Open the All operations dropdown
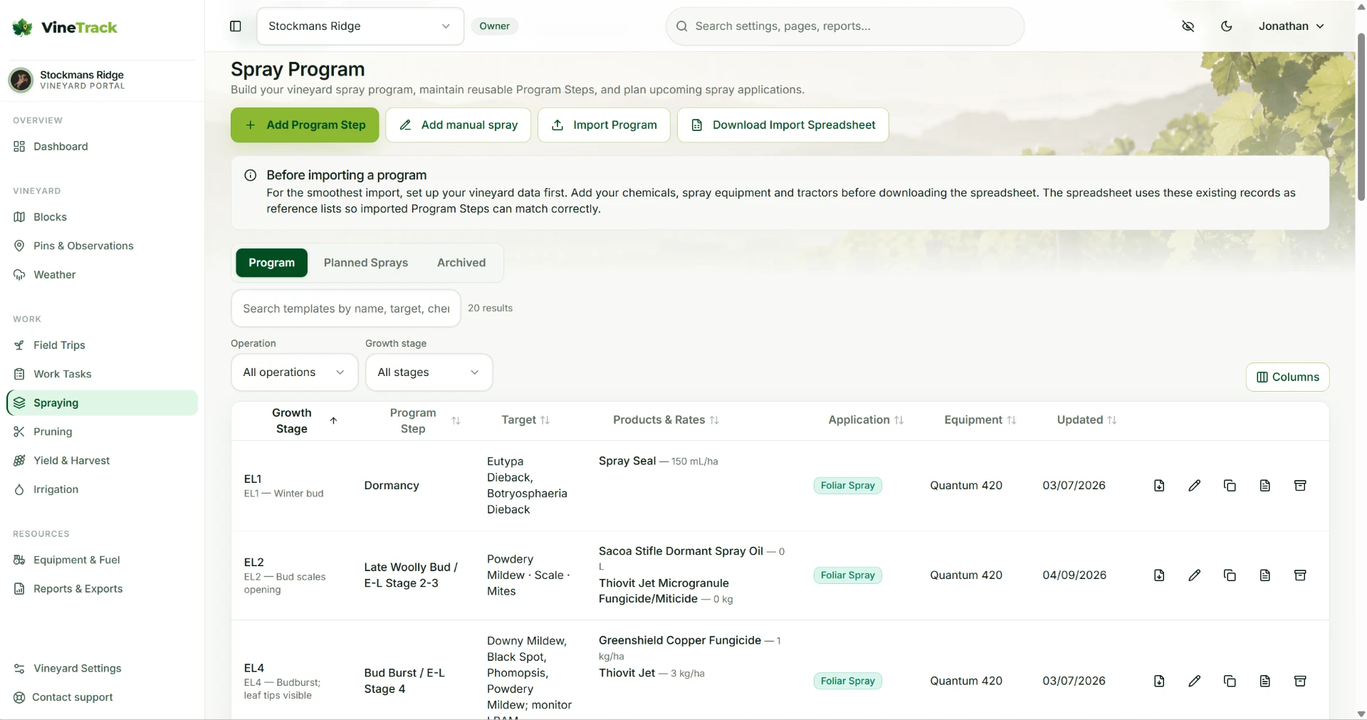The width and height of the screenshot is (1367, 720). (x=295, y=372)
